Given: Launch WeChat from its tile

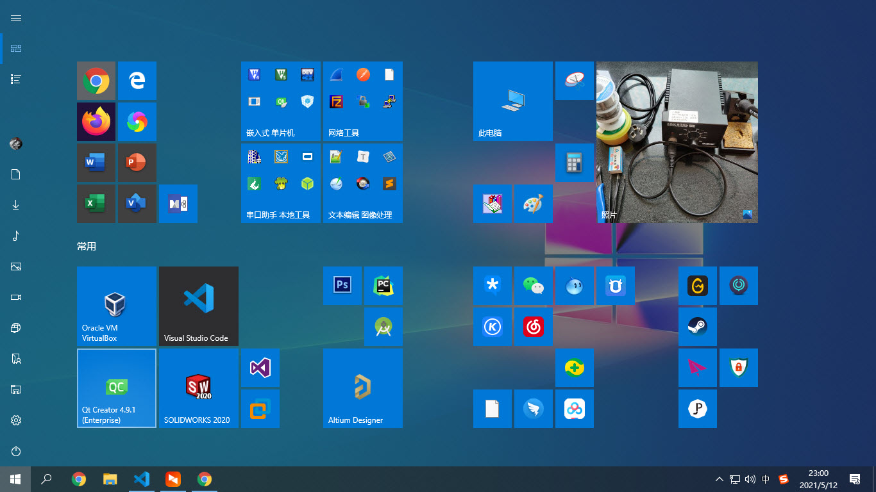Looking at the screenshot, I should (534, 286).
